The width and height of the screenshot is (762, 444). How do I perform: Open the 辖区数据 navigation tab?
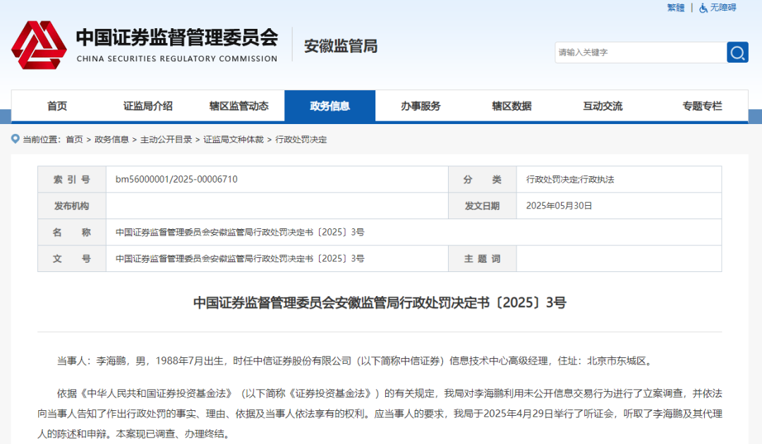512,106
